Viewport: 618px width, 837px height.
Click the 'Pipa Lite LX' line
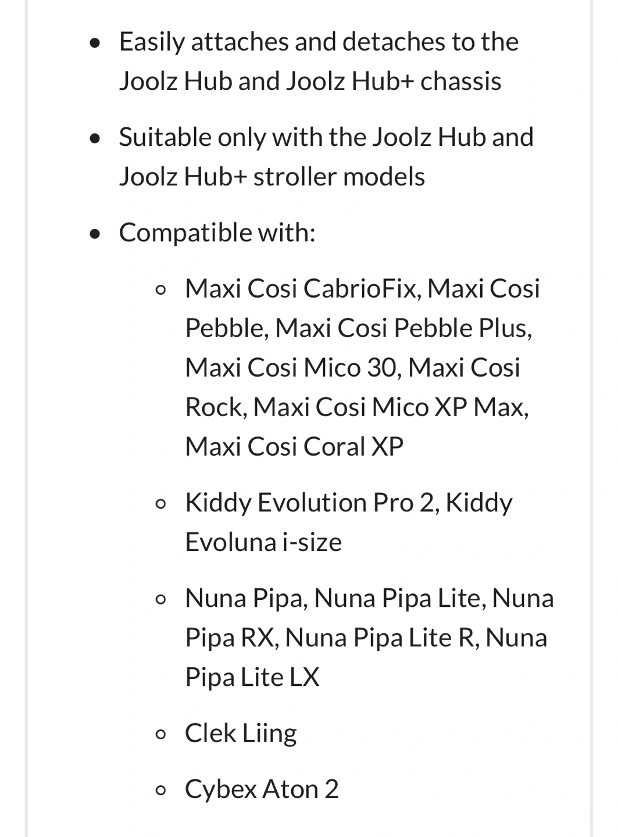point(252,678)
